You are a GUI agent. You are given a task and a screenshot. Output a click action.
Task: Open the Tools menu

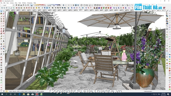tap(20, 3)
